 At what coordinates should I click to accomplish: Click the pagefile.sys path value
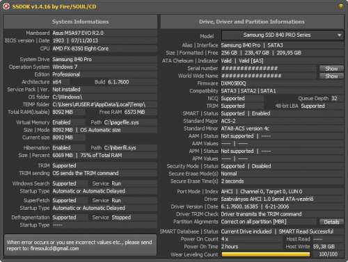121,122
